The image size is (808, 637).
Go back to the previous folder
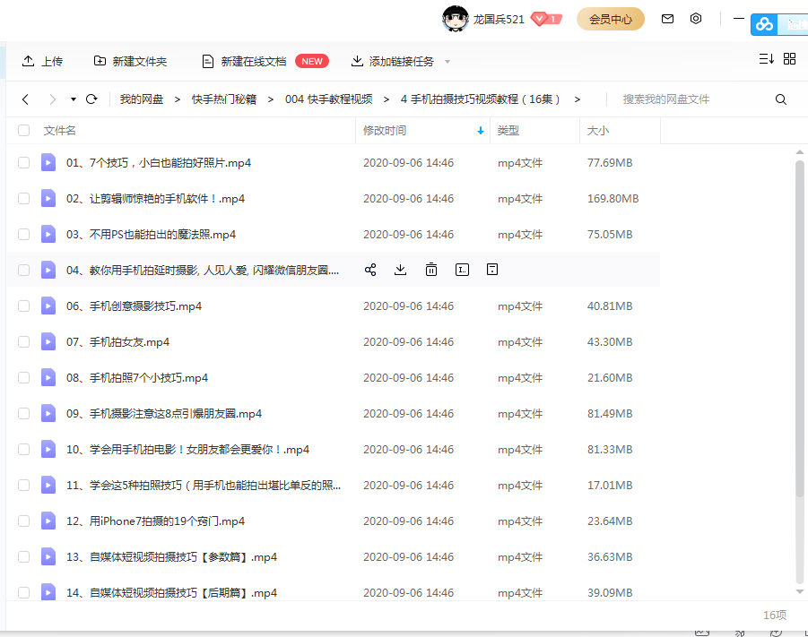pyautogui.click(x=25, y=99)
